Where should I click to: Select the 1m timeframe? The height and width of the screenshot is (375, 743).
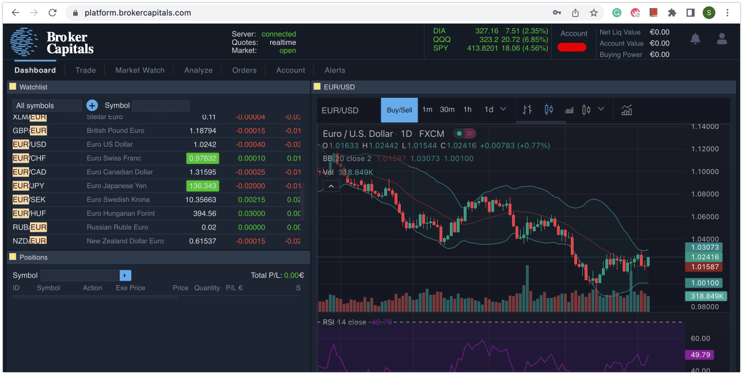coord(427,109)
